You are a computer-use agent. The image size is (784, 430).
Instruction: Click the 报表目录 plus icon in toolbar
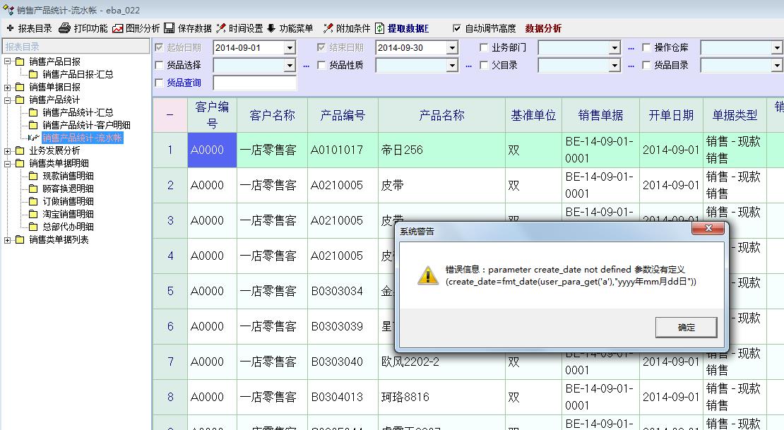[10, 28]
